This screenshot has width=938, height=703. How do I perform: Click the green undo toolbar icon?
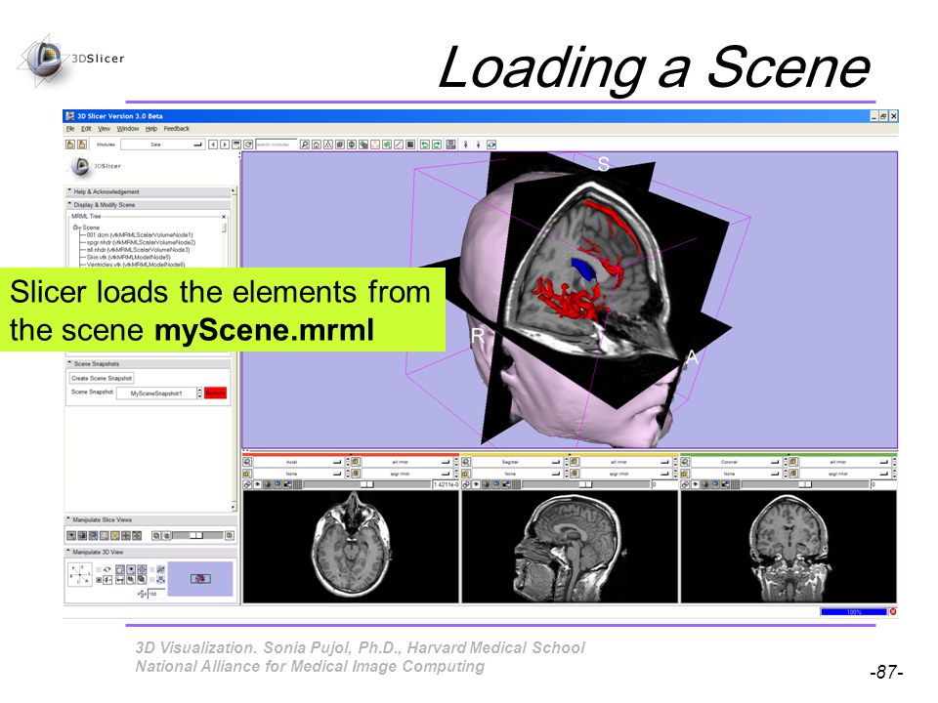point(425,145)
